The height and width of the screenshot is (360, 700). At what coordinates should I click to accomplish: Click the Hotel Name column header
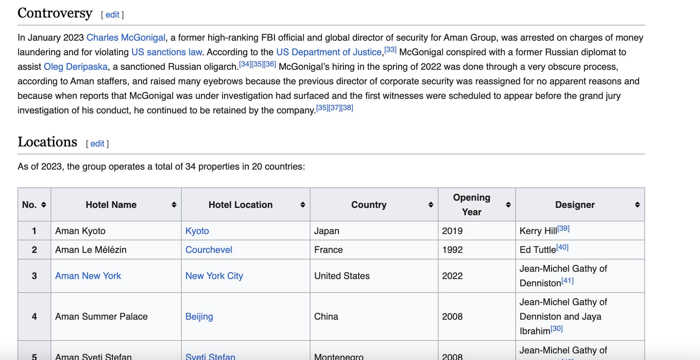(x=116, y=204)
